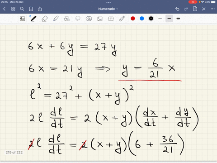Select the Shapes tool

(x=66, y=19)
